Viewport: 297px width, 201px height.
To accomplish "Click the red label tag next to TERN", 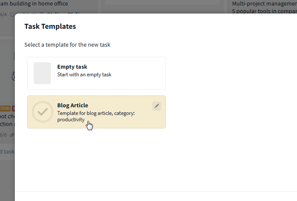I will point(13,109).
